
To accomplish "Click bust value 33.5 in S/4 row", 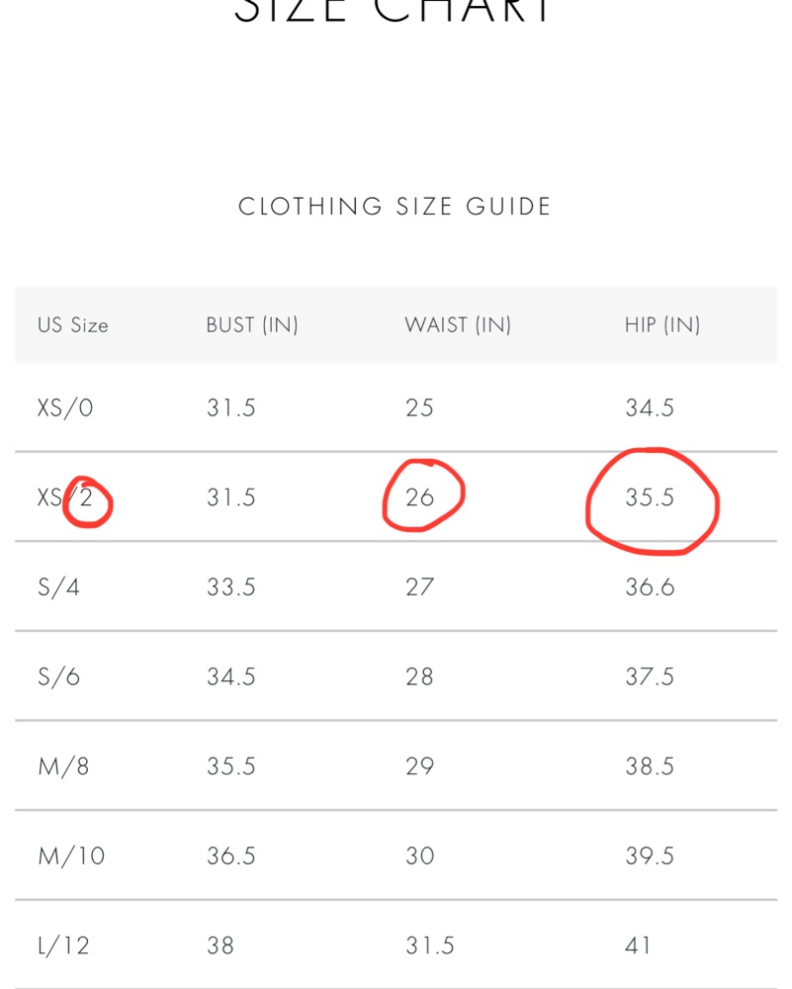I will [230, 587].
